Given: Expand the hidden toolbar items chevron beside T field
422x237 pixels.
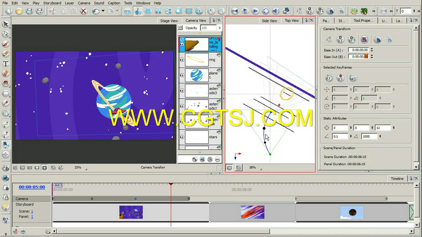Looking at the screenshot, I should (x=418, y=11).
